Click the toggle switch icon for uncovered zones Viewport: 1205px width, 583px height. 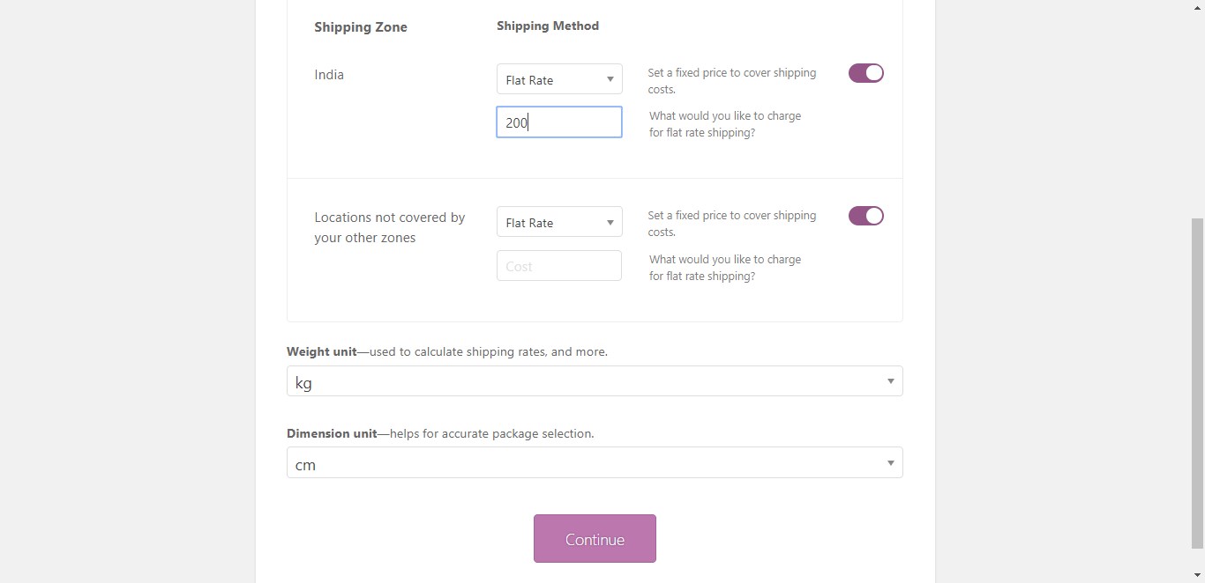(x=865, y=216)
